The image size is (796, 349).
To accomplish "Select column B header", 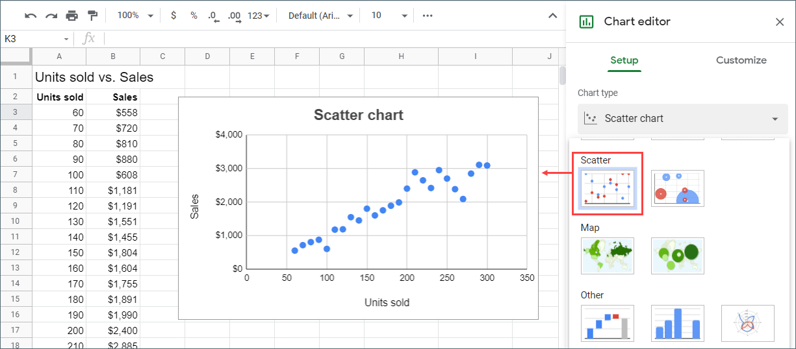I will 113,56.
